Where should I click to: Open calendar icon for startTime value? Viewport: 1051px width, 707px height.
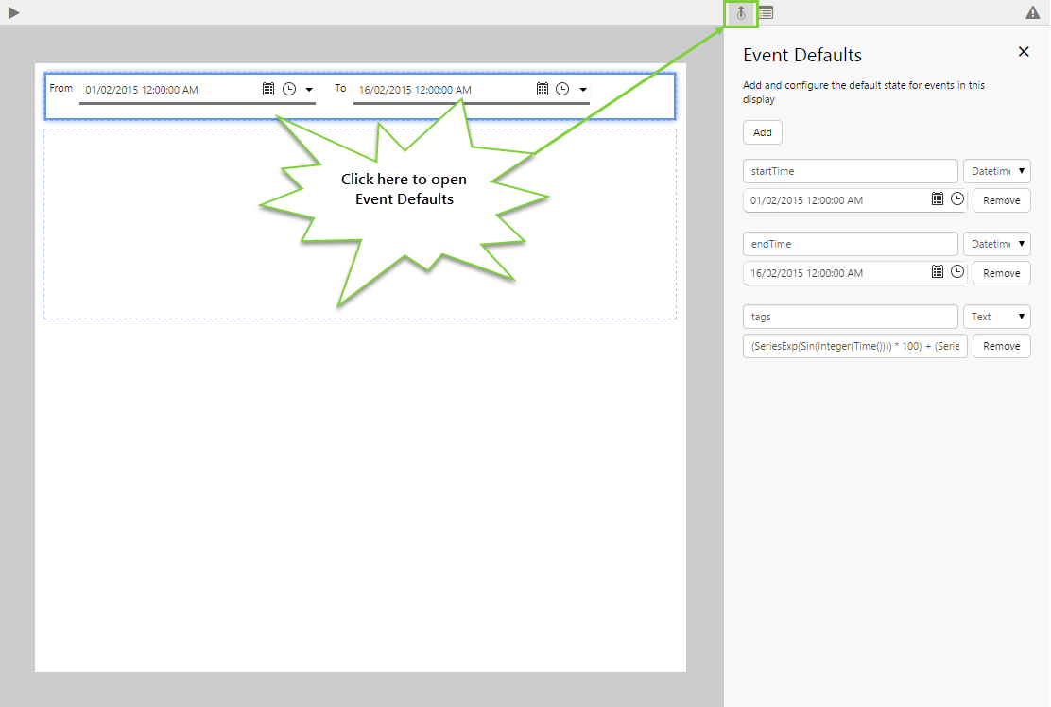coord(938,199)
